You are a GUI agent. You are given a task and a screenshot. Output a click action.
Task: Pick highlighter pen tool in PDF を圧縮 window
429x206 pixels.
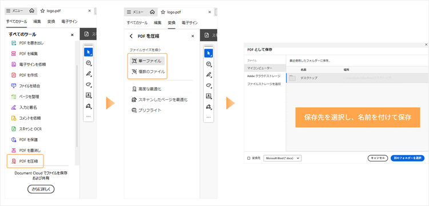point(208,75)
